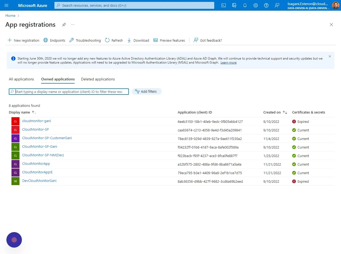341x254 pixels.
Task: Close the App registrations blade
Action: click(331, 25)
